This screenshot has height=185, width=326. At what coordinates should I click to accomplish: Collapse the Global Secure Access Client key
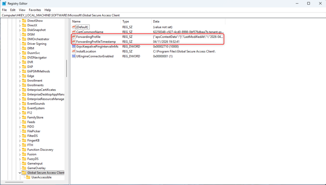(x=20, y=173)
